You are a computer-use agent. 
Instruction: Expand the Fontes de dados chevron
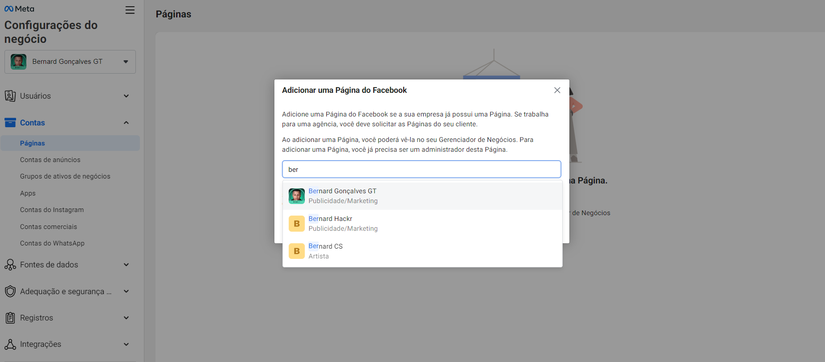click(126, 265)
